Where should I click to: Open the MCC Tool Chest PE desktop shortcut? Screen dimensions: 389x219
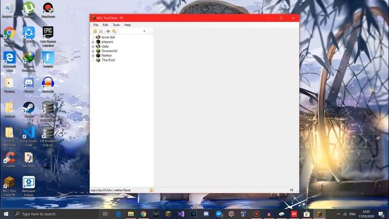[x=10, y=187]
